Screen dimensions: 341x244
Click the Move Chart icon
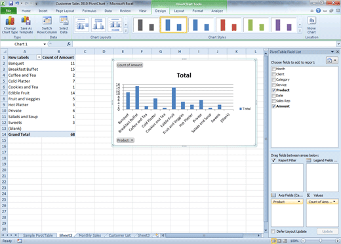(311, 25)
